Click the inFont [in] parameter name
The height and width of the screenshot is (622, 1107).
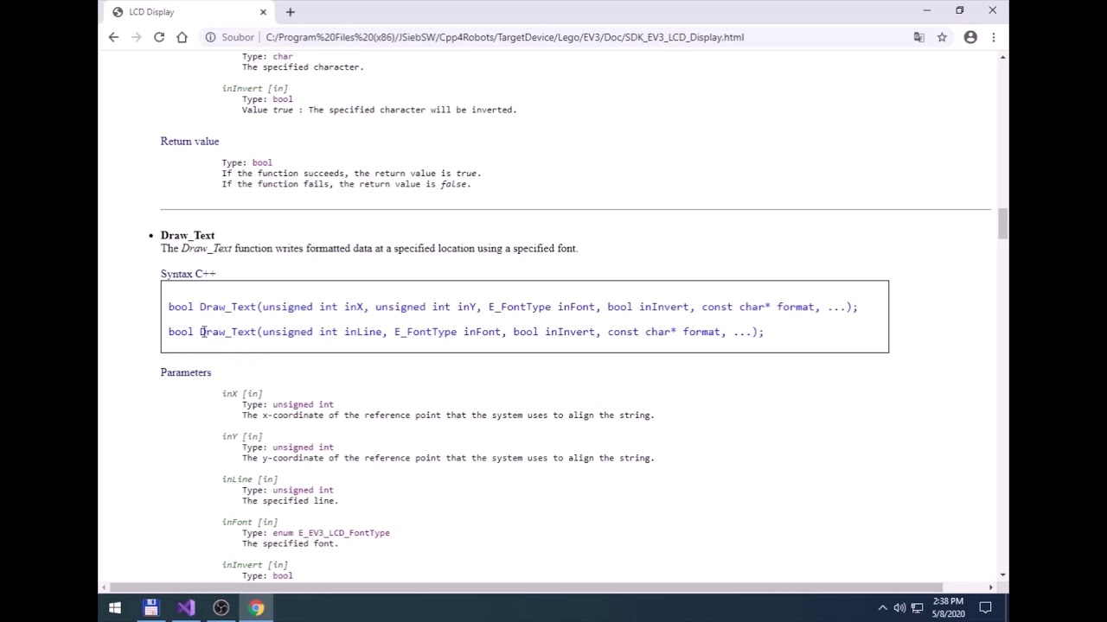250,522
